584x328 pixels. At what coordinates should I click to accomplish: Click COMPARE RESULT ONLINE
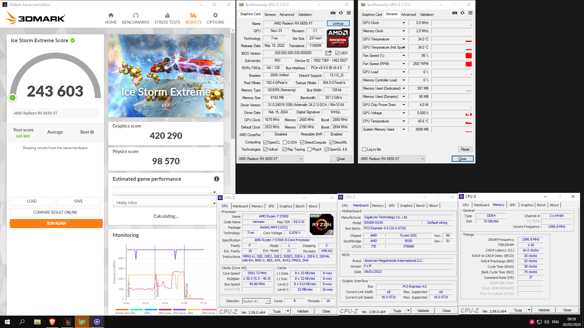pos(55,212)
